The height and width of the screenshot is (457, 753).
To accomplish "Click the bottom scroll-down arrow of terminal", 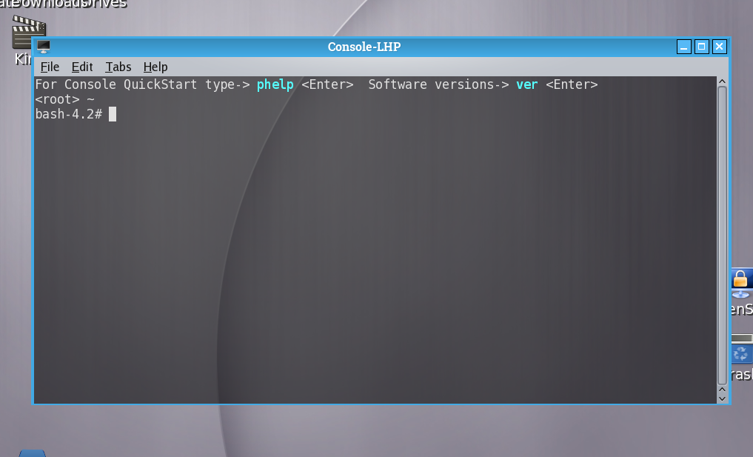I will pyautogui.click(x=722, y=398).
